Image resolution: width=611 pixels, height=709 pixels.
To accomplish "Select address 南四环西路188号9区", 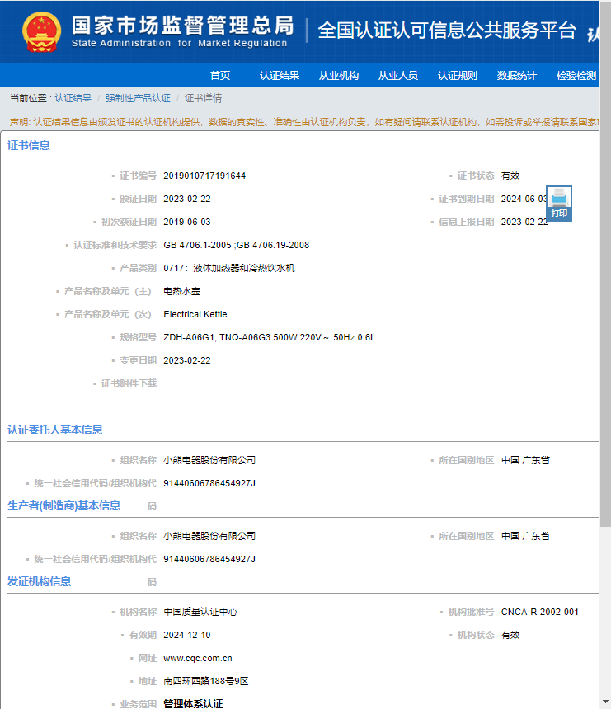I will 206,682.
